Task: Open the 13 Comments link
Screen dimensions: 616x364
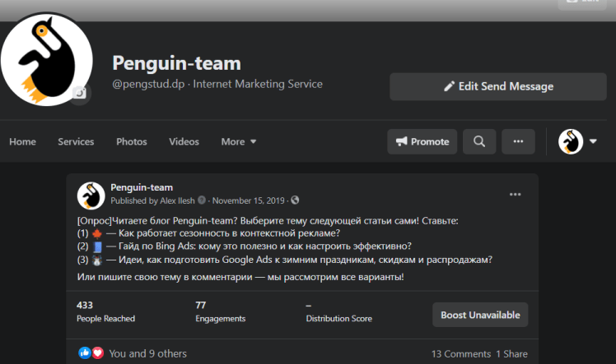Action: point(461,354)
